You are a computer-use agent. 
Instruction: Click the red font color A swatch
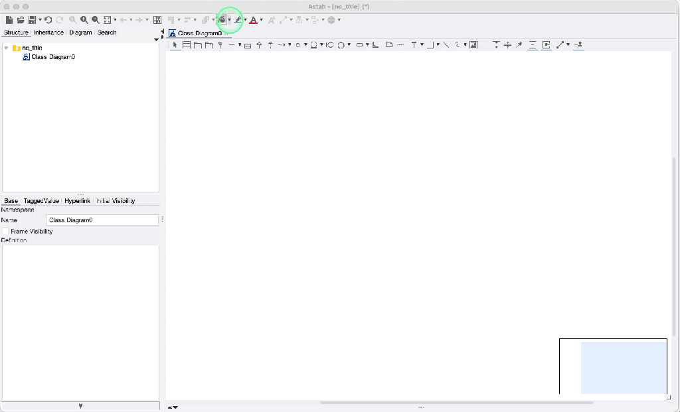click(x=253, y=20)
